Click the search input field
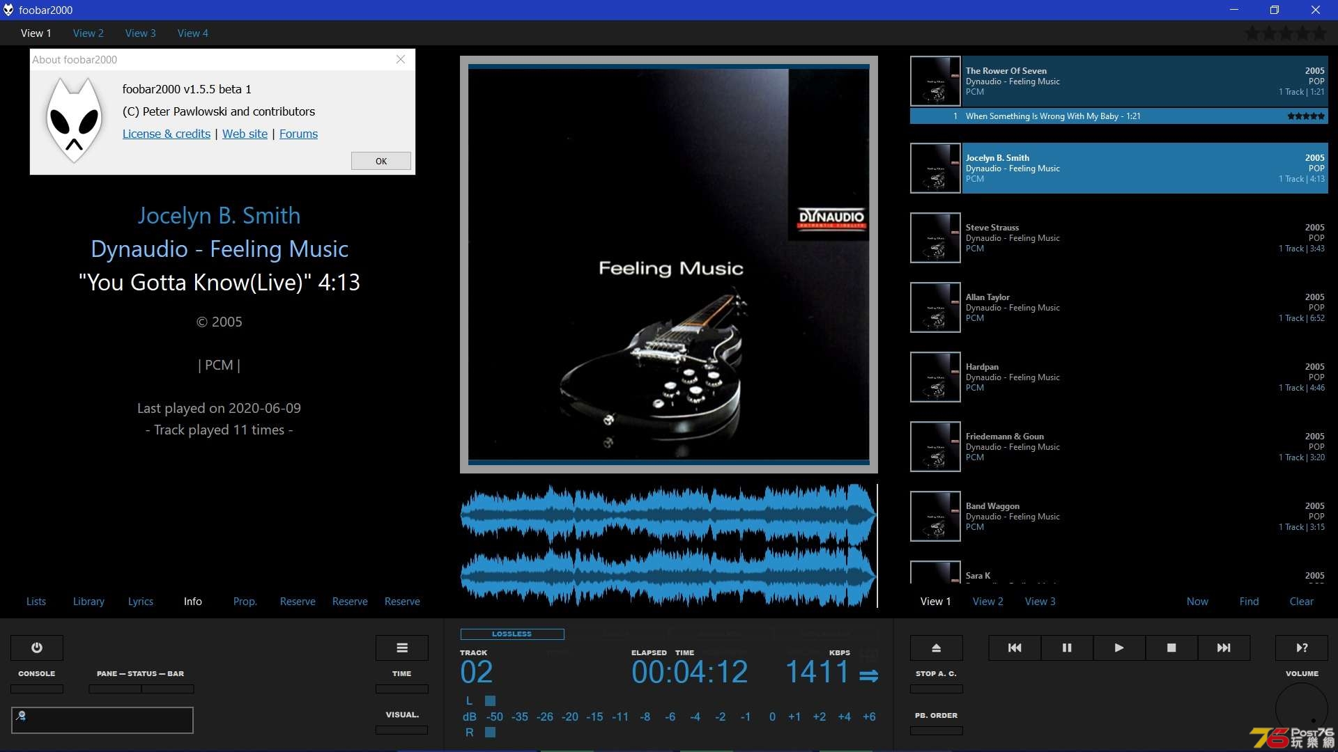1338x752 pixels. (102, 720)
